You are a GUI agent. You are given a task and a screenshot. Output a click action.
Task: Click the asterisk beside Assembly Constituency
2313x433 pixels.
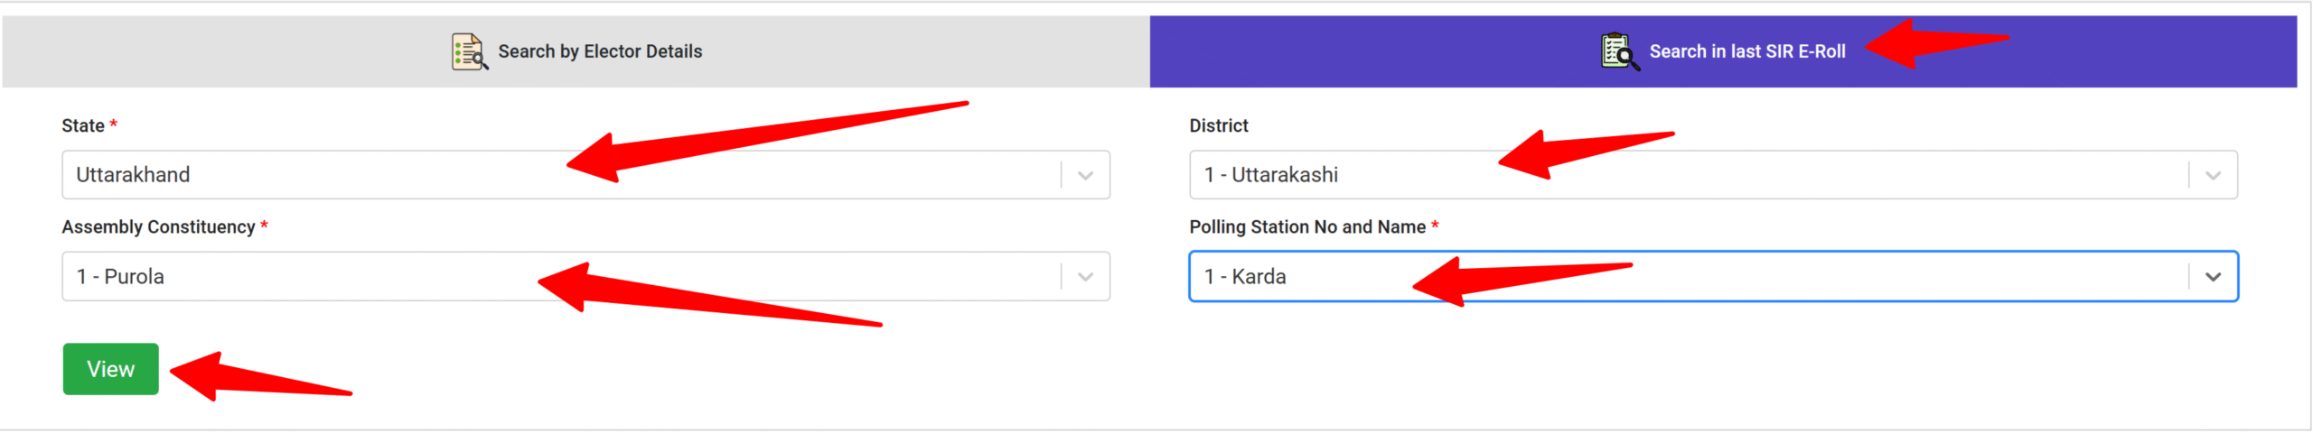tap(264, 225)
